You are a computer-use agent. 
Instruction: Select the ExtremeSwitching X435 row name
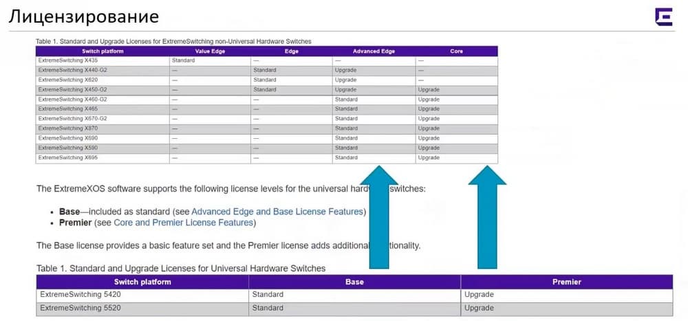pos(68,60)
